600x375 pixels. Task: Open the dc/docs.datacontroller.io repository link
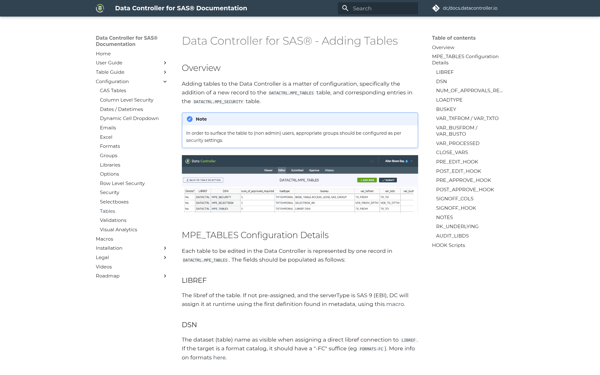470,8
